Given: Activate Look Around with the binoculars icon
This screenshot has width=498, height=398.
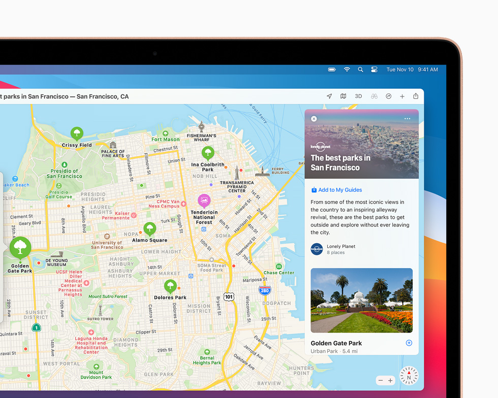Looking at the screenshot, I should [373, 96].
